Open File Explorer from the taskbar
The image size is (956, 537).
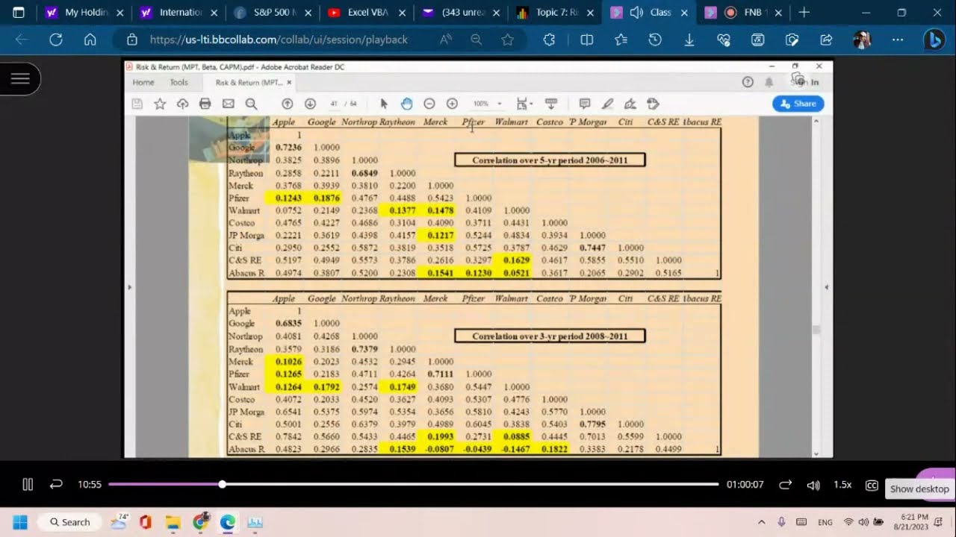(173, 522)
